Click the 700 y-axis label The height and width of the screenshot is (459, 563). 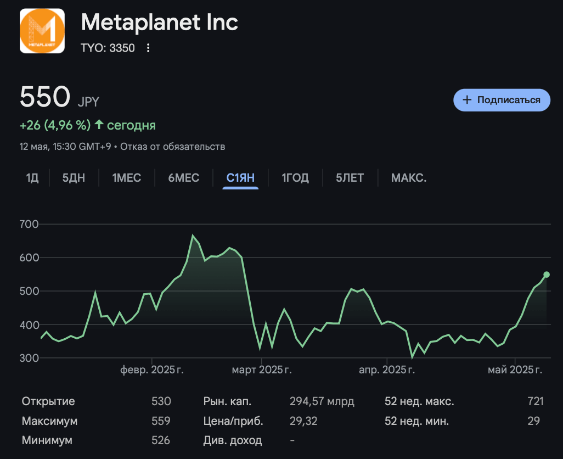click(29, 224)
